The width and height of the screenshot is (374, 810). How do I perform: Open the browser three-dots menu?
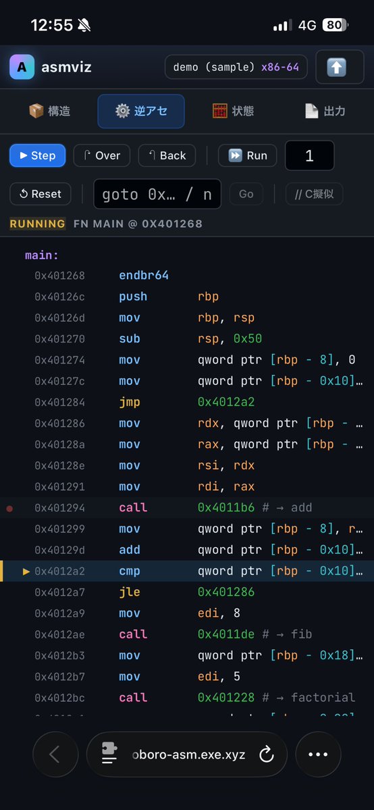click(318, 754)
